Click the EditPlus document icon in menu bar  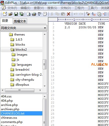click(4, 8)
